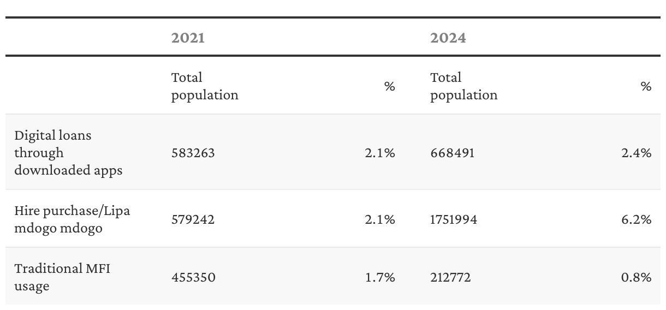This screenshot has height=310, width=666.
Task: Click the 0.8% percentage cell
Action: click(636, 277)
